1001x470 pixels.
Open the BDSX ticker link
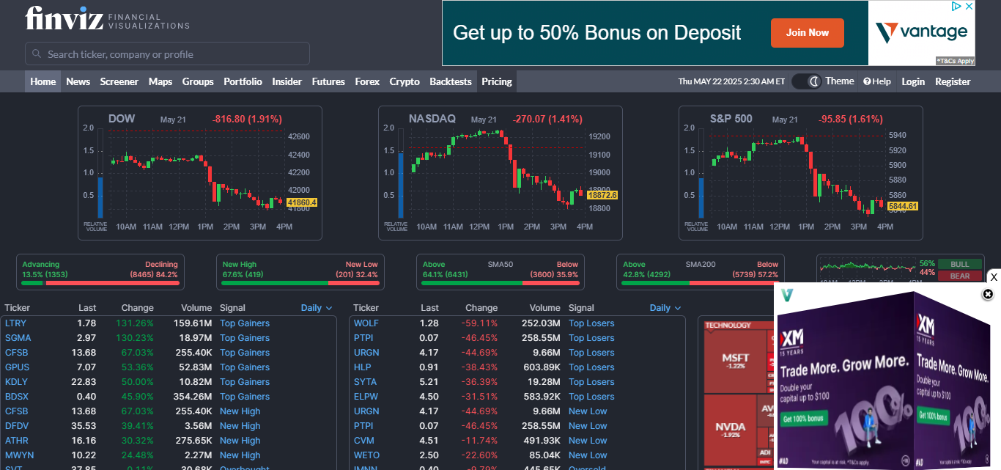(17, 397)
